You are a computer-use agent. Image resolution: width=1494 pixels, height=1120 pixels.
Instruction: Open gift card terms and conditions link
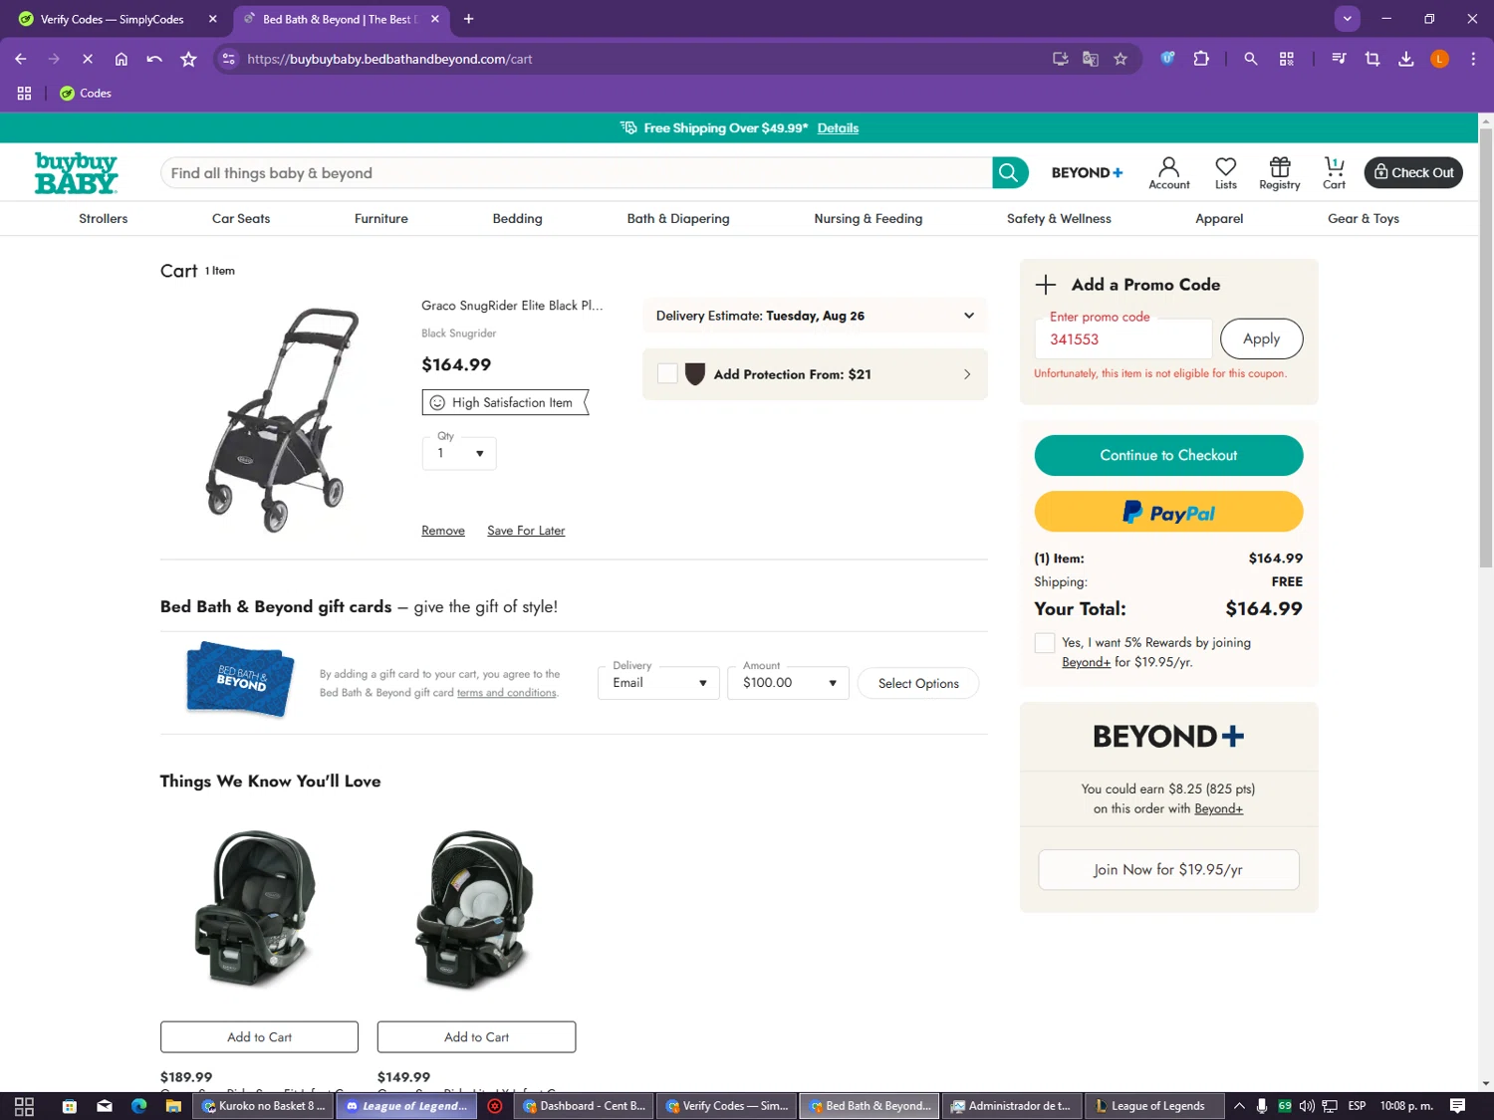click(507, 693)
